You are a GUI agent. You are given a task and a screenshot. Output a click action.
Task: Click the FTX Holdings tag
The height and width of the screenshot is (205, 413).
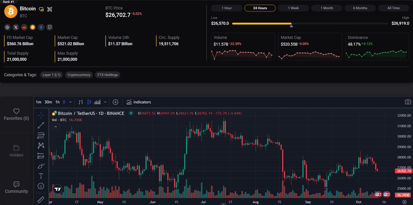click(x=108, y=75)
